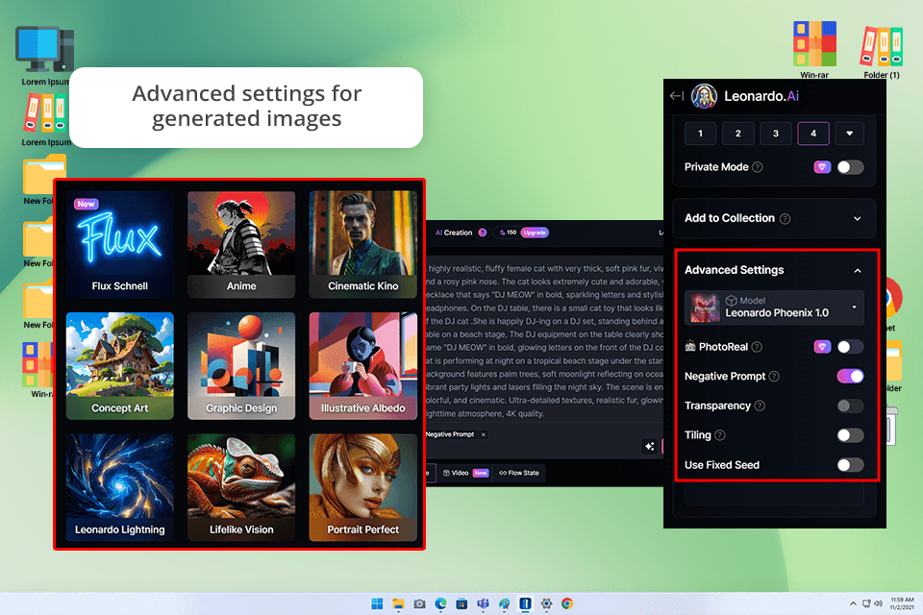923x615 pixels.
Task: Select the Flux Schnell style preset
Action: [119, 244]
